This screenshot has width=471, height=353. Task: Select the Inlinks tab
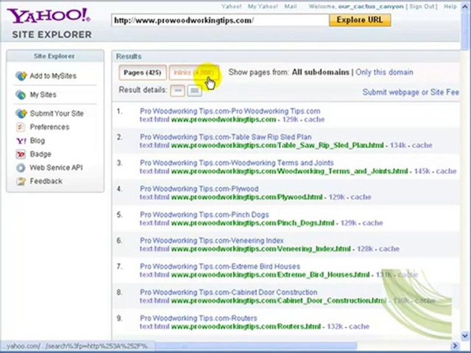(x=193, y=73)
